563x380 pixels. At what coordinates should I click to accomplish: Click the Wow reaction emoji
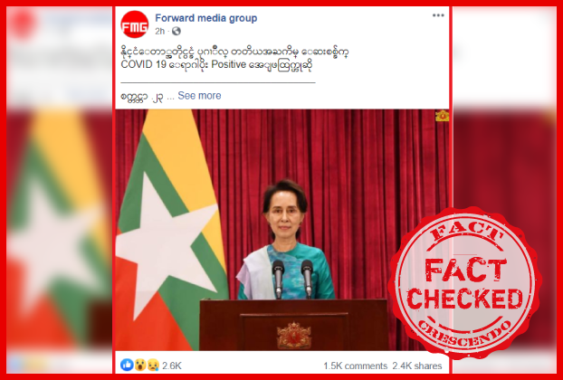(x=140, y=366)
